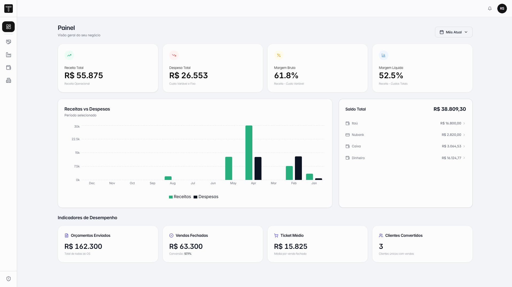Open the building company sidebar icon
This screenshot has width=512, height=287.
[9, 80]
